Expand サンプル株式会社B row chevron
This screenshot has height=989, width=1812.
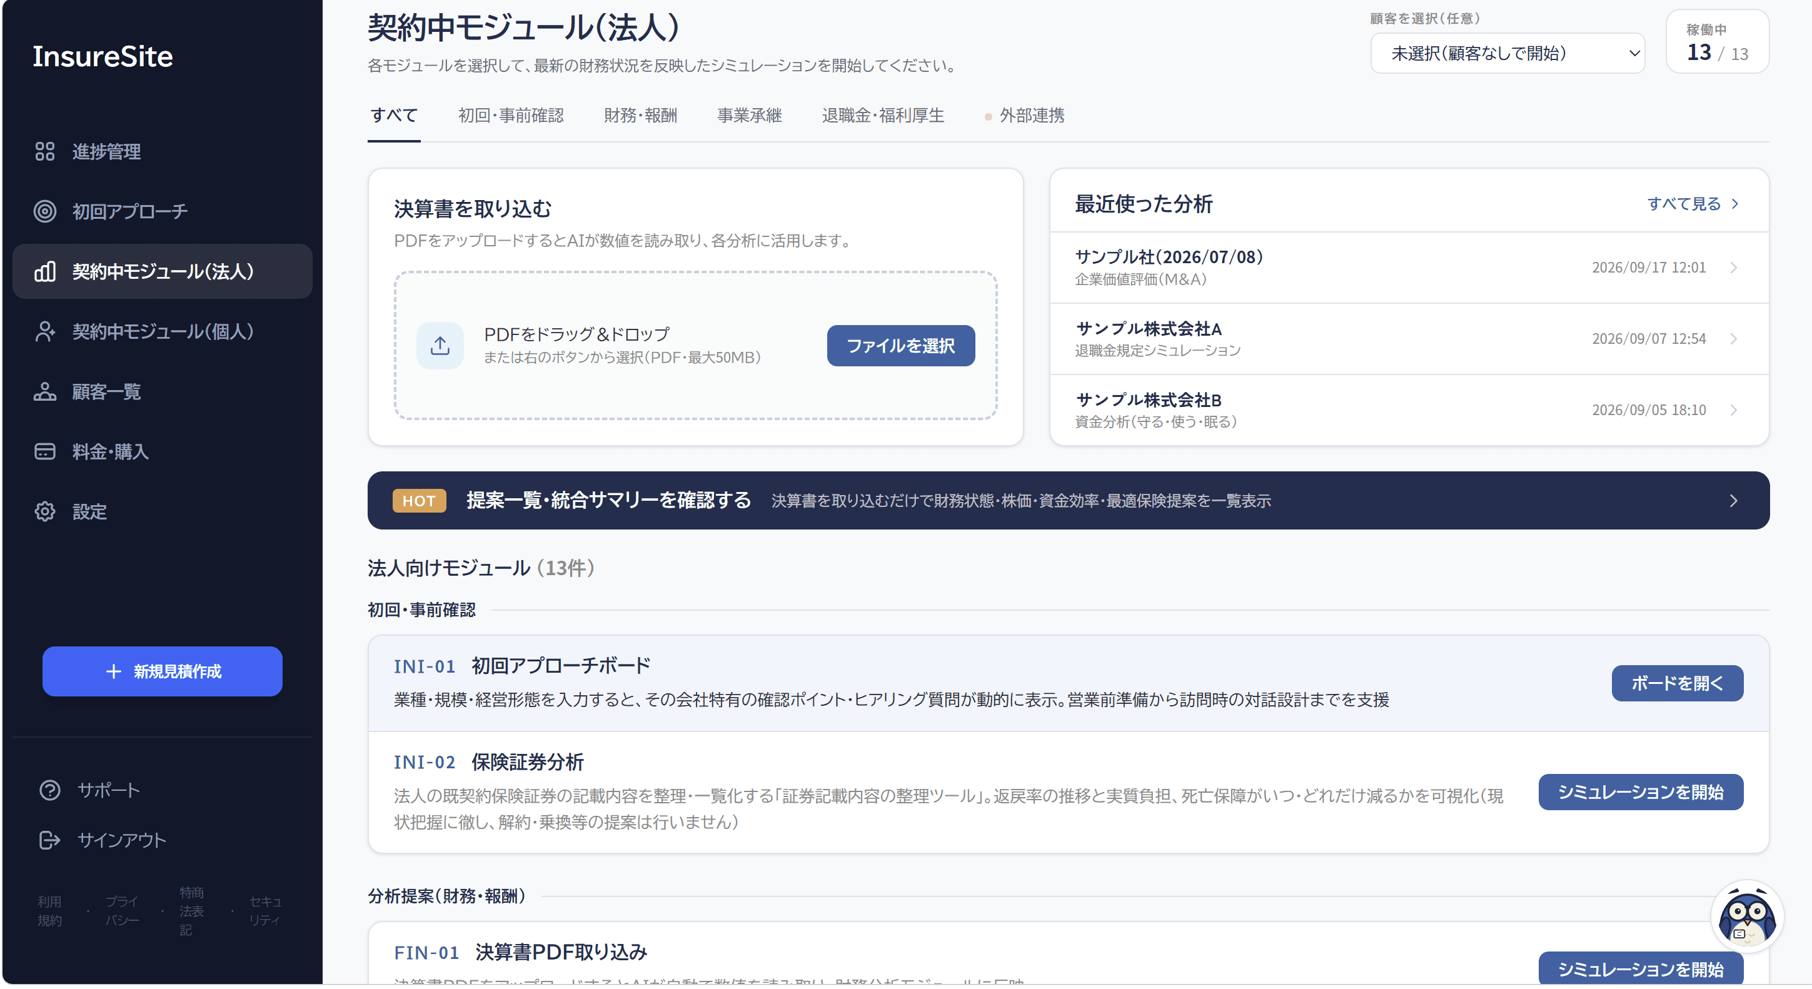pyautogui.click(x=1733, y=410)
